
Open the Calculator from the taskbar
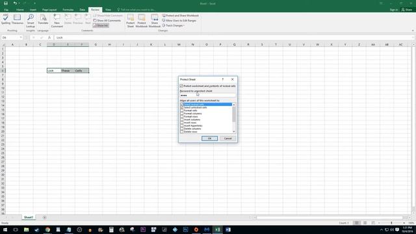coord(111,229)
